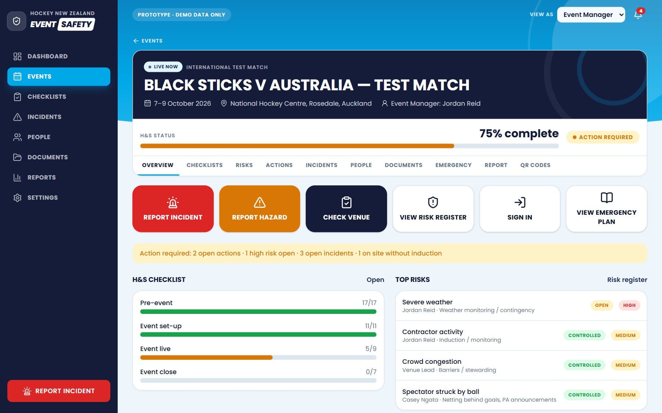Click the Open link beside H&S Checklist
The width and height of the screenshot is (662, 413).
click(375, 280)
